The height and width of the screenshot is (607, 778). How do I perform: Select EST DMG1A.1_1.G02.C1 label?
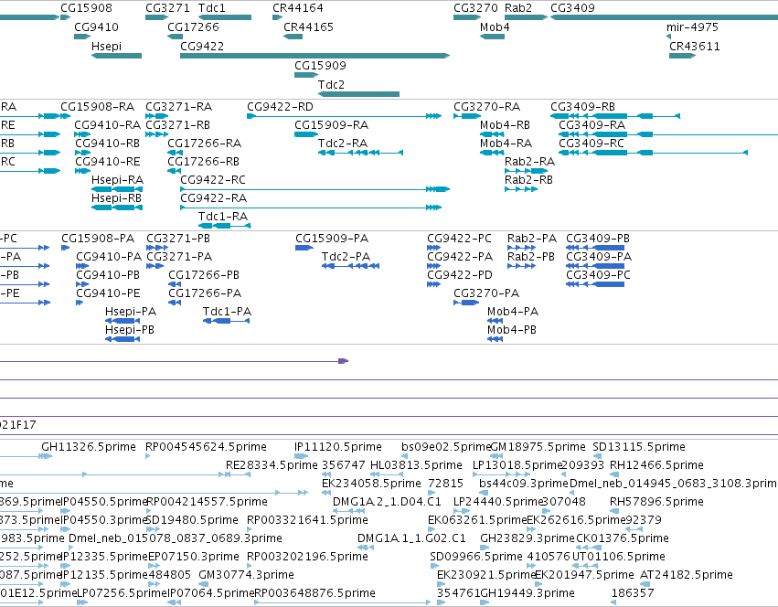(x=411, y=538)
